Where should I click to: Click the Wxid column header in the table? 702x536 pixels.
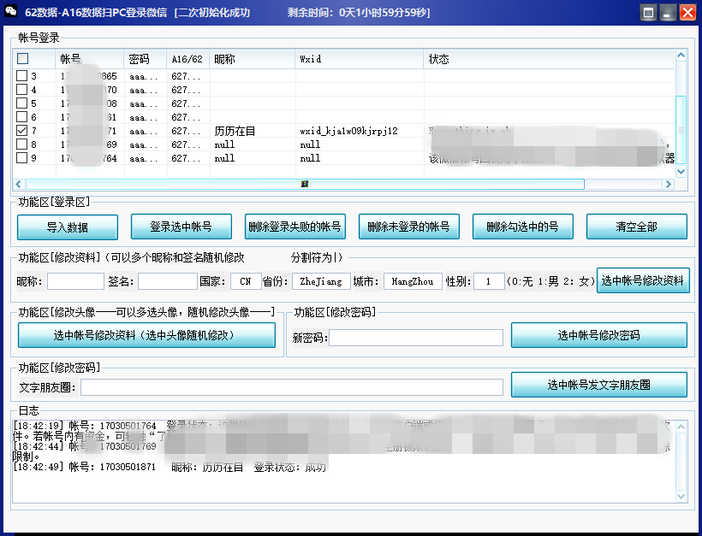[358, 59]
